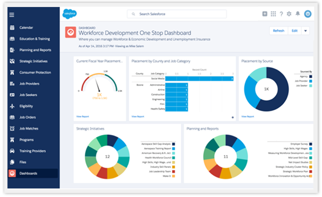This screenshot has width=322, height=197.
Task: Click the Workforce Development One Stop Dashboard title
Action: coord(135,33)
